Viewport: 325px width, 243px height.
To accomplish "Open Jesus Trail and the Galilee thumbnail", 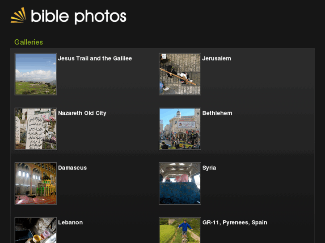I will [x=36, y=74].
